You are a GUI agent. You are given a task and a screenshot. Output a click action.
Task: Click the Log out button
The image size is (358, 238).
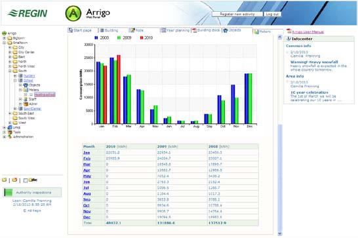272,14
